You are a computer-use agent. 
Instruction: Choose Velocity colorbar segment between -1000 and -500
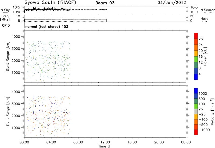(x=196, y=127)
